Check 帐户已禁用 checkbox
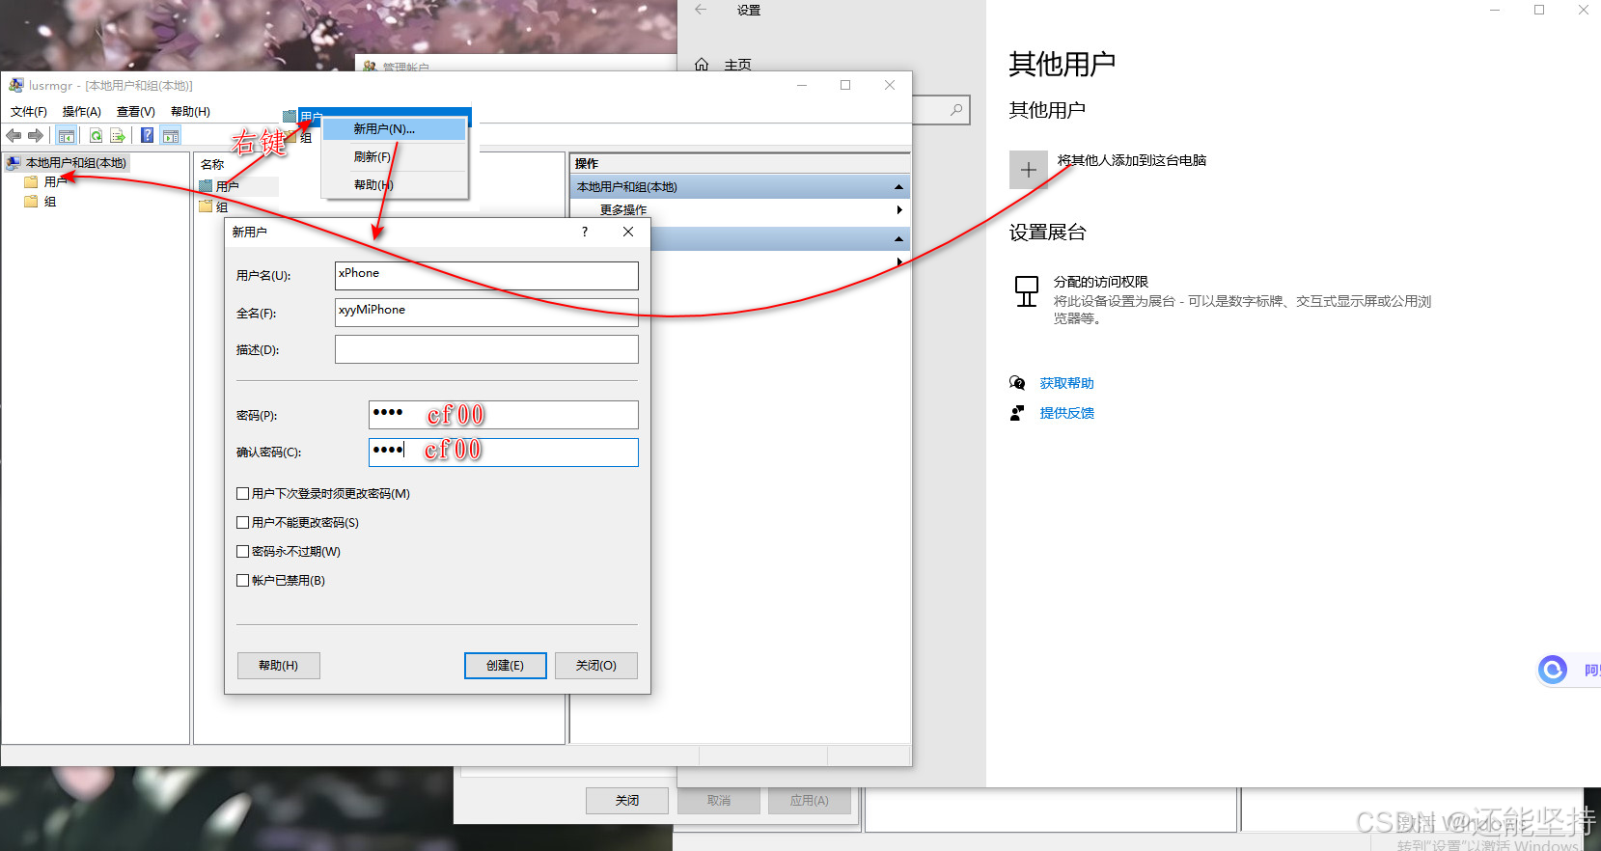Image resolution: width=1601 pixels, height=851 pixels. tap(243, 580)
